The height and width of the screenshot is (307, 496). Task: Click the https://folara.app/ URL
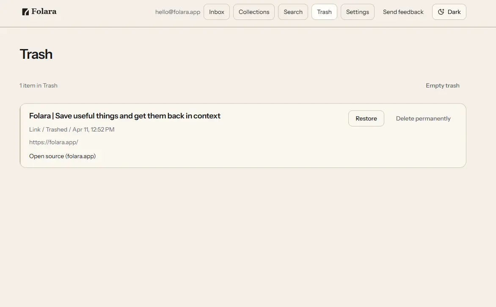[x=53, y=142]
